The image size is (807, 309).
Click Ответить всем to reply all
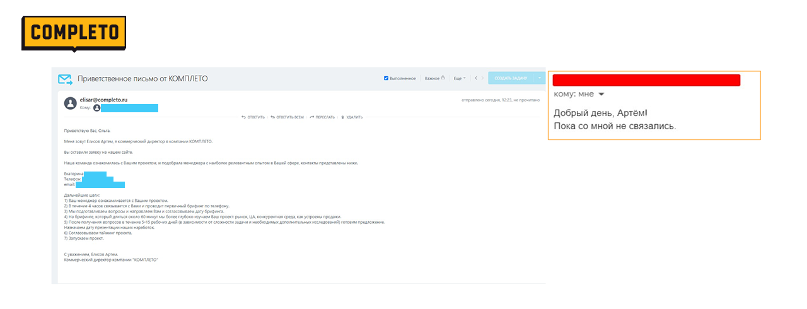point(287,117)
